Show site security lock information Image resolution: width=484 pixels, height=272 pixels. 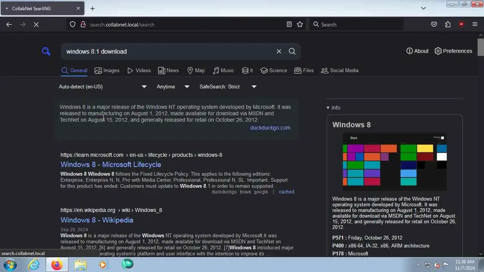tap(83, 25)
